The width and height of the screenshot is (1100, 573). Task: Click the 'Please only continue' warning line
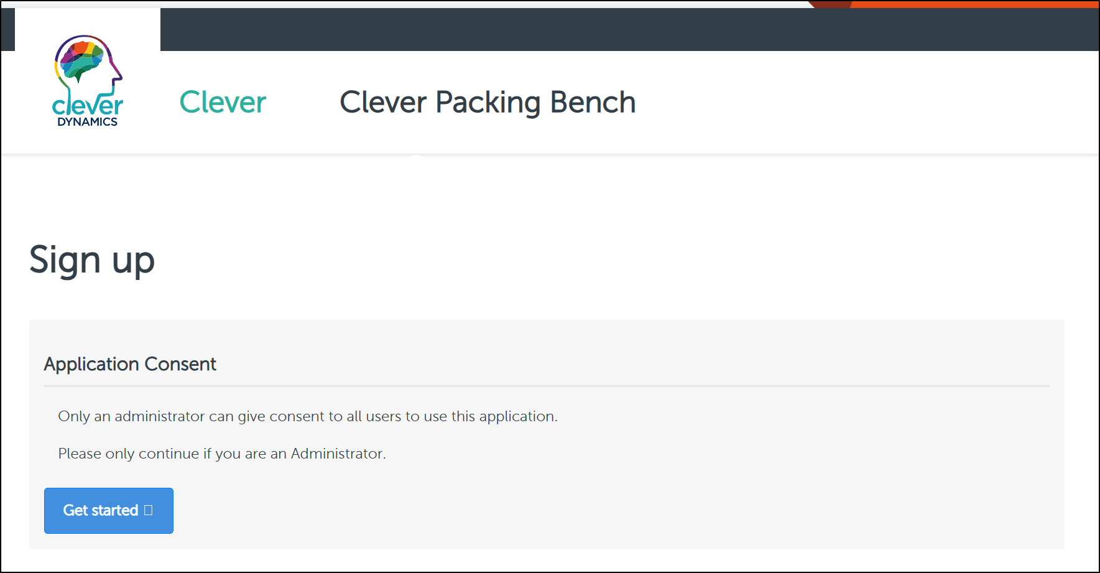point(222,454)
